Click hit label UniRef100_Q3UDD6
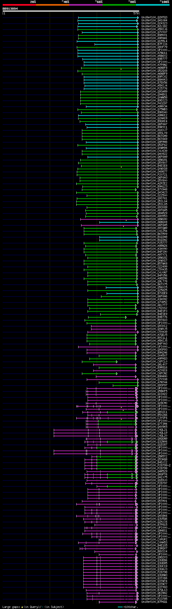The image size is (172, 609). (154, 560)
